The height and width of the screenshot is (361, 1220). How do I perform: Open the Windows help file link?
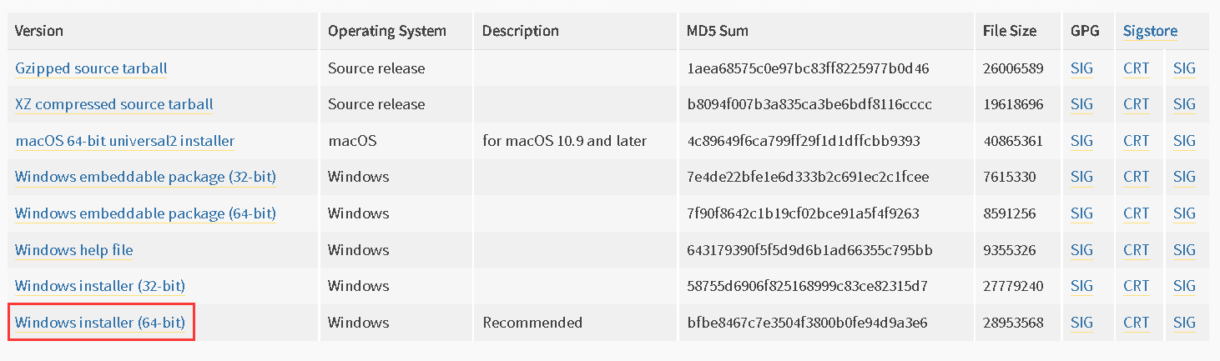coord(74,250)
